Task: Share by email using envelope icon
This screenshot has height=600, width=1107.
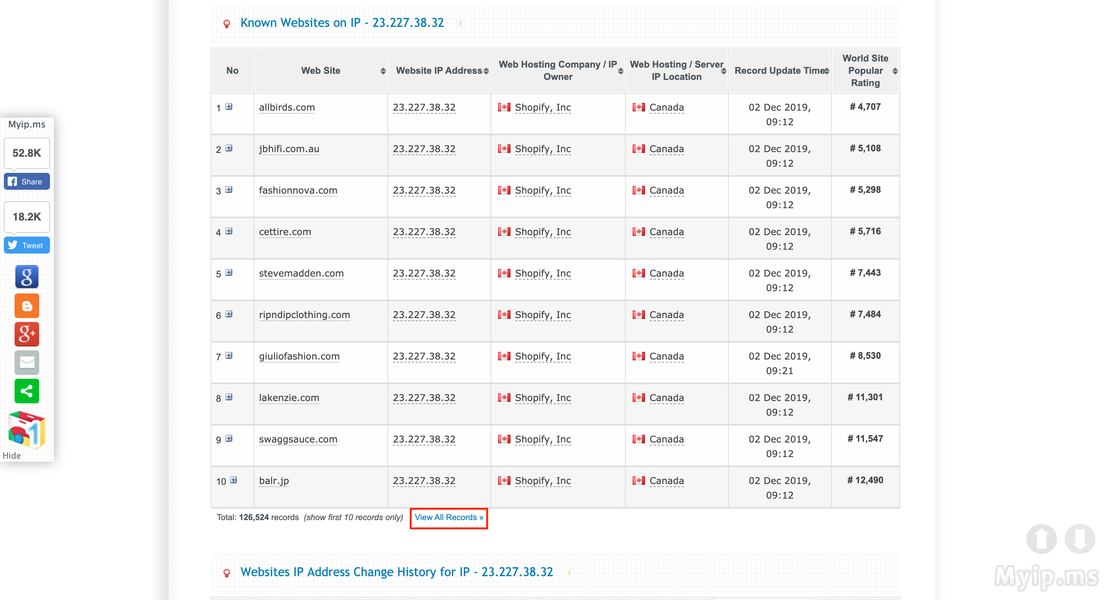Action: tap(27, 362)
